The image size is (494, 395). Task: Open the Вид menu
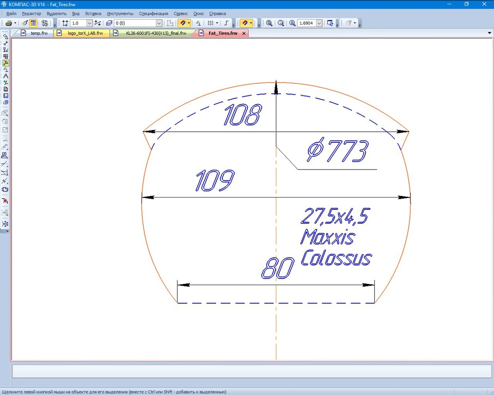click(76, 14)
